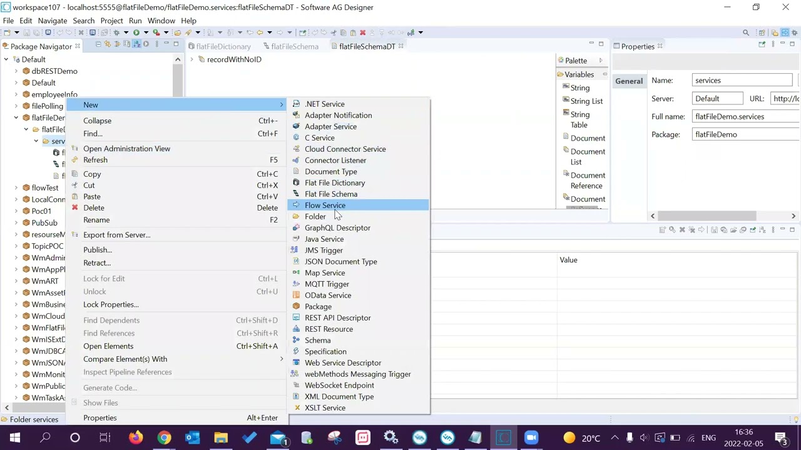This screenshot has height=450, width=801.
Task: Expand the dbRESTDemo package
Action: coord(16,71)
